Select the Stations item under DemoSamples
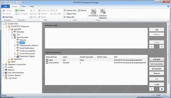171x98 pixels. [23, 40]
